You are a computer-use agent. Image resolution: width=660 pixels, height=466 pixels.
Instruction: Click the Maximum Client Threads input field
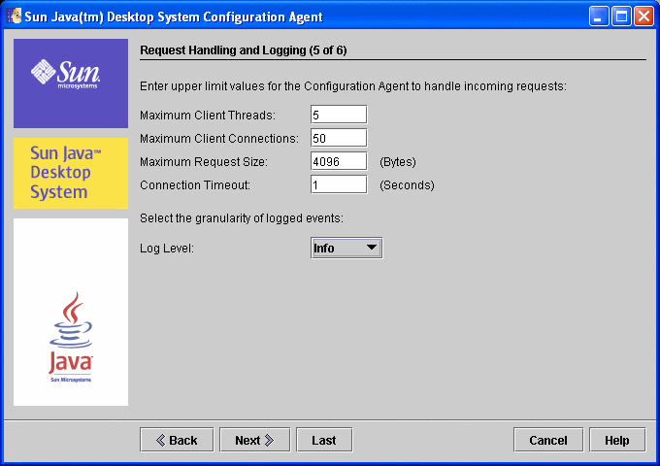[339, 115]
